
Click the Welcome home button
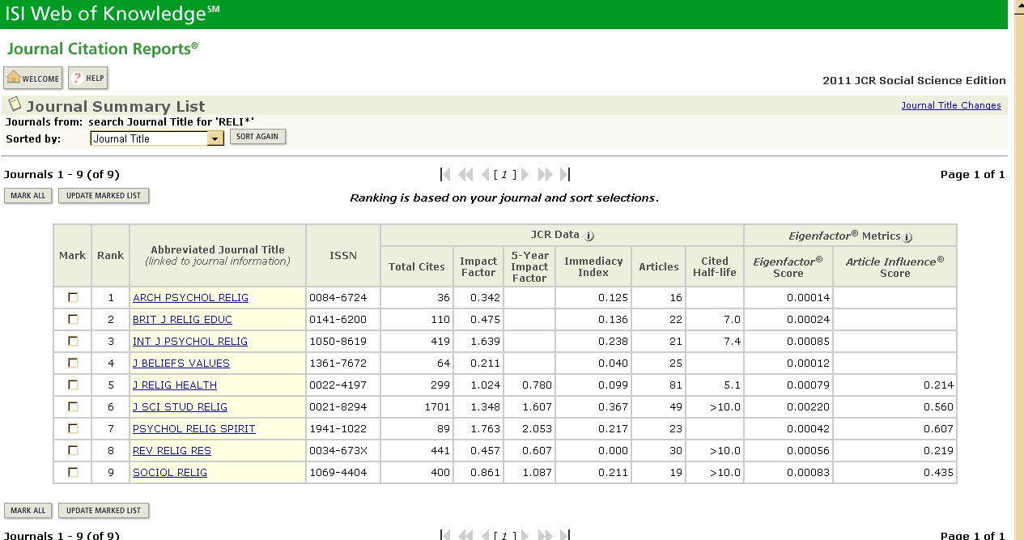click(x=34, y=79)
